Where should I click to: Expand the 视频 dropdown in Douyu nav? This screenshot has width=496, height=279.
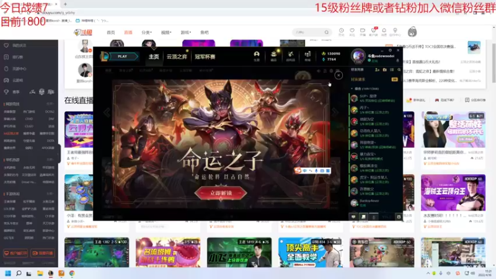(166, 32)
